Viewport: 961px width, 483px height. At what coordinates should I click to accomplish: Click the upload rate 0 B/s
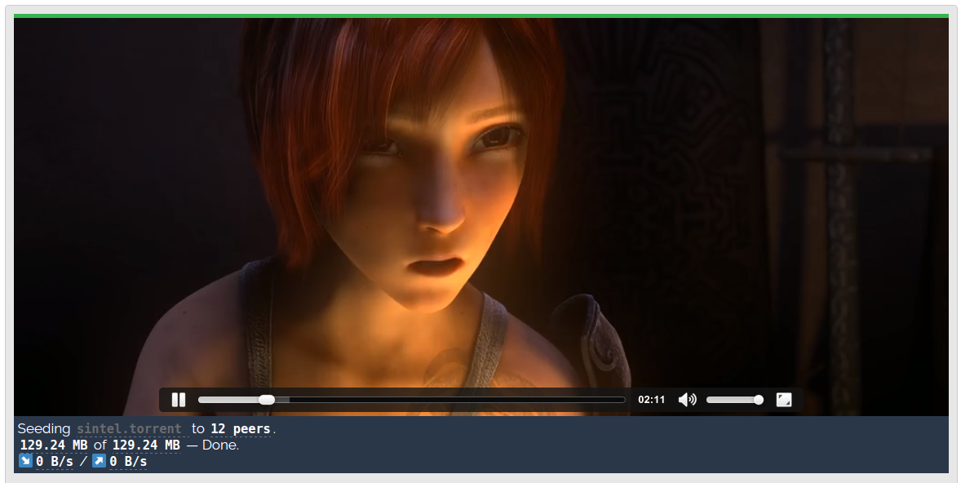click(x=128, y=461)
